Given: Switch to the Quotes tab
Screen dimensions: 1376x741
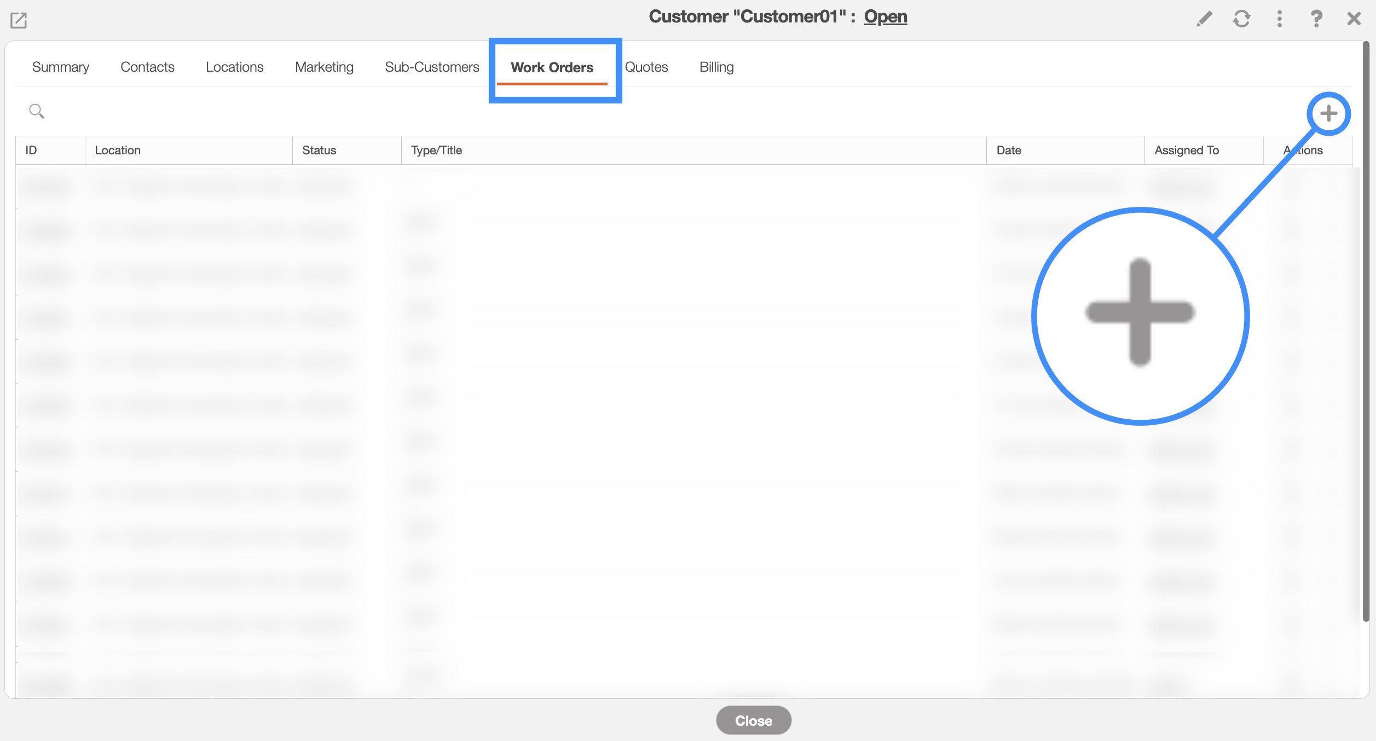Looking at the screenshot, I should click(x=646, y=67).
